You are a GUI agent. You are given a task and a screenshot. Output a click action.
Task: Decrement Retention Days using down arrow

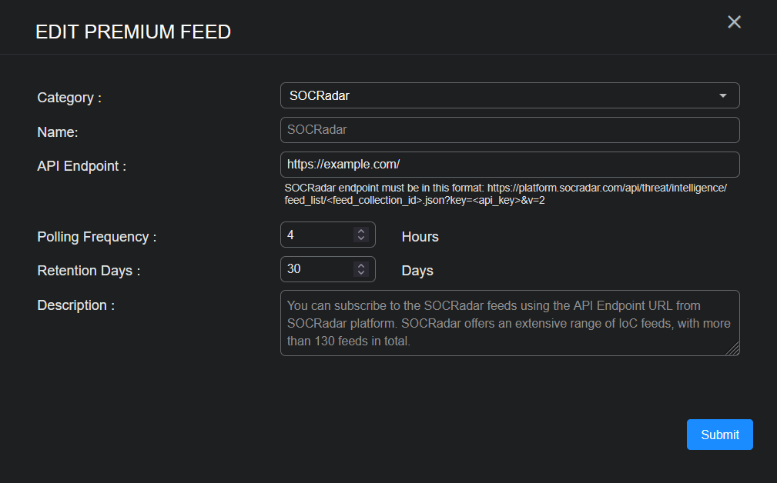pos(361,272)
